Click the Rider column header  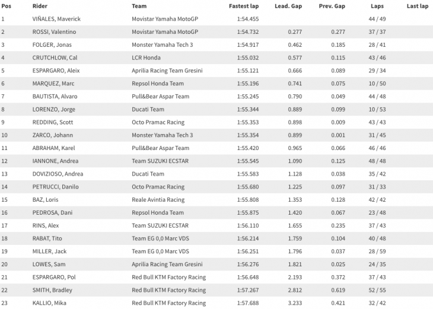(40, 7)
